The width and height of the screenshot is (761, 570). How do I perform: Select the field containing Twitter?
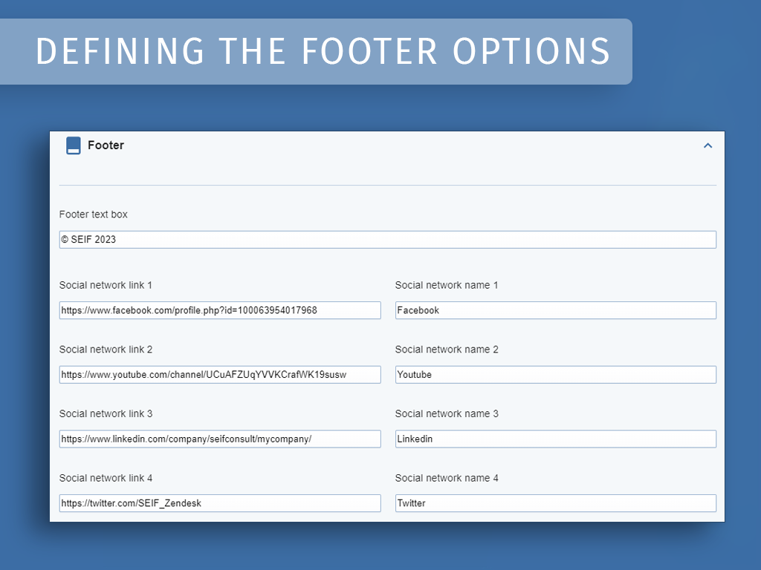point(555,503)
